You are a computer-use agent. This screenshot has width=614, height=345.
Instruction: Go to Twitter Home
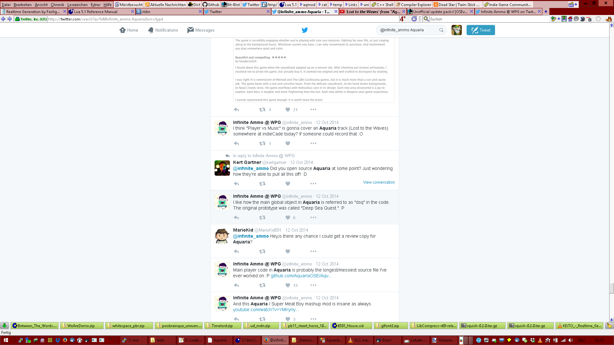129,30
